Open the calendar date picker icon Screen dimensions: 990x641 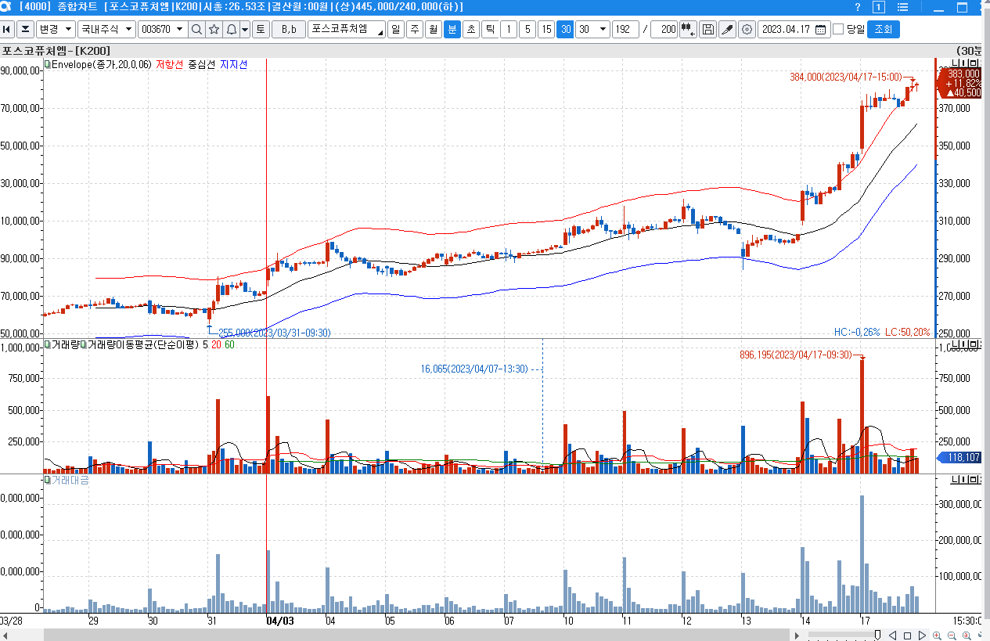tap(820, 30)
